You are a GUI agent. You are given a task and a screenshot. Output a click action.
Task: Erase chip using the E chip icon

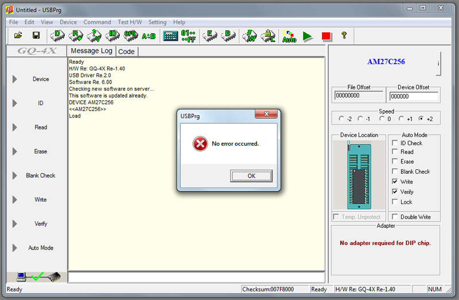pos(210,36)
